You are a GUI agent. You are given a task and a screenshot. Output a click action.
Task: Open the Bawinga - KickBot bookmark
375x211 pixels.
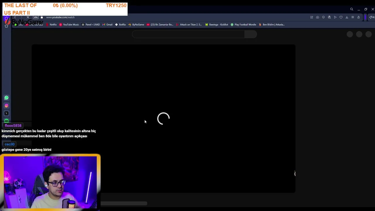click(x=217, y=25)
